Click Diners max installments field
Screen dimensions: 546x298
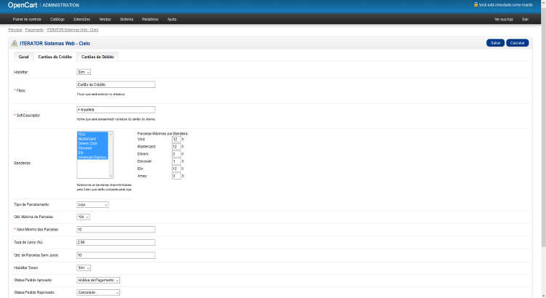pyautogui.click(x=176, y=153)
